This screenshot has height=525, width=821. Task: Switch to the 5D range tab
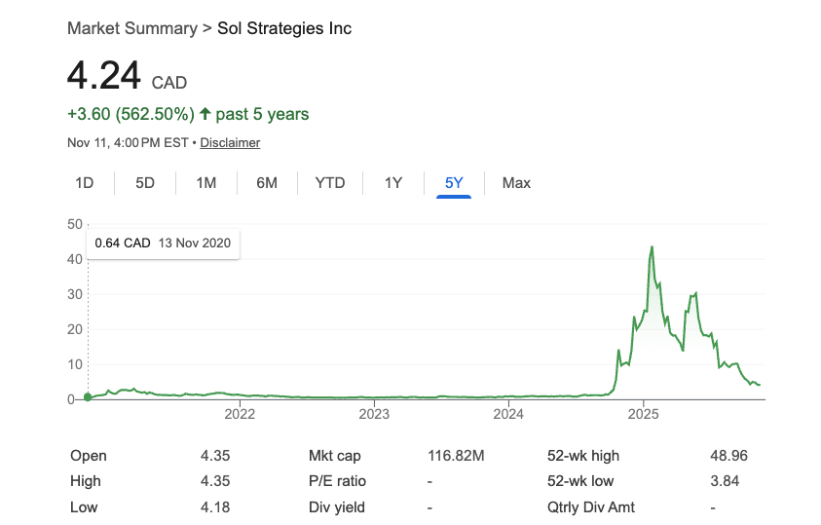(145, 183)
